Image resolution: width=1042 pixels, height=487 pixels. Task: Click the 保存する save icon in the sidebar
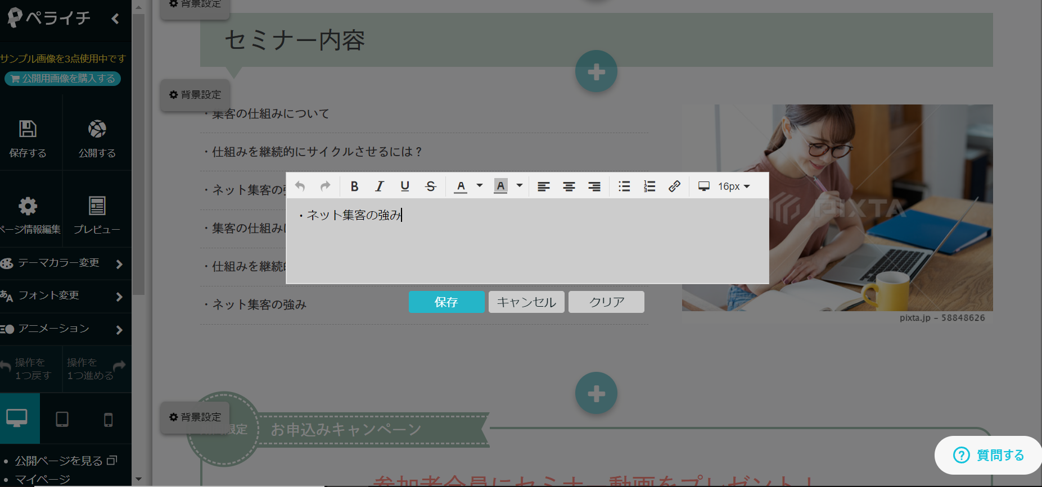(x=28, y=138)
